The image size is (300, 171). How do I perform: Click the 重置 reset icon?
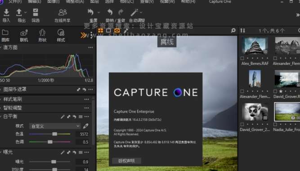(91, 12)
